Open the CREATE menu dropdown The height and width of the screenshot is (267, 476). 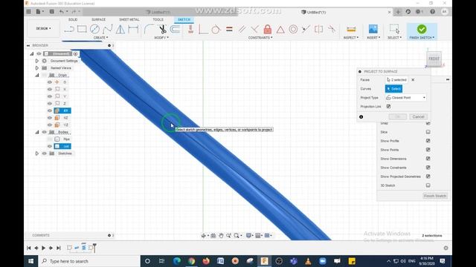101,38
